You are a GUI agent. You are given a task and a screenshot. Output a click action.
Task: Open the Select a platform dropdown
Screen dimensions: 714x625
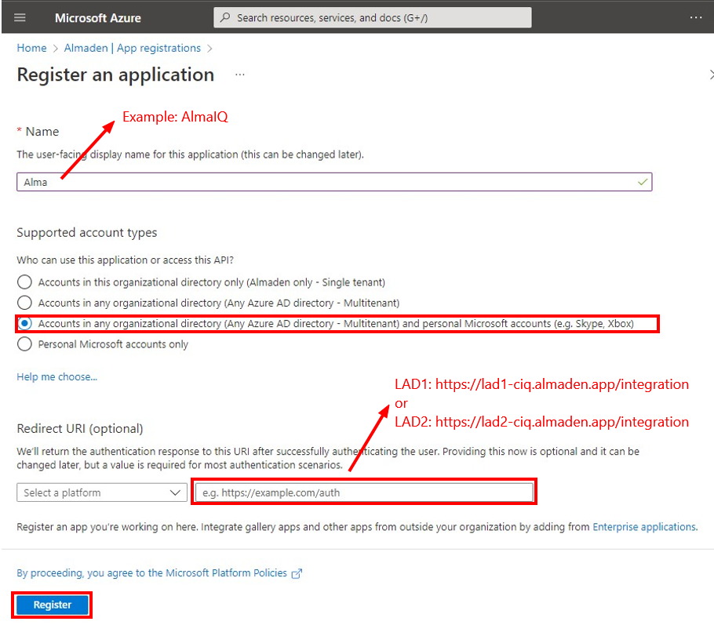[101, 492]
